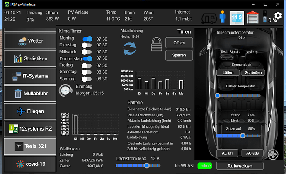Click Wallboxen Kosten value 1602,88 €

[95, 166]
